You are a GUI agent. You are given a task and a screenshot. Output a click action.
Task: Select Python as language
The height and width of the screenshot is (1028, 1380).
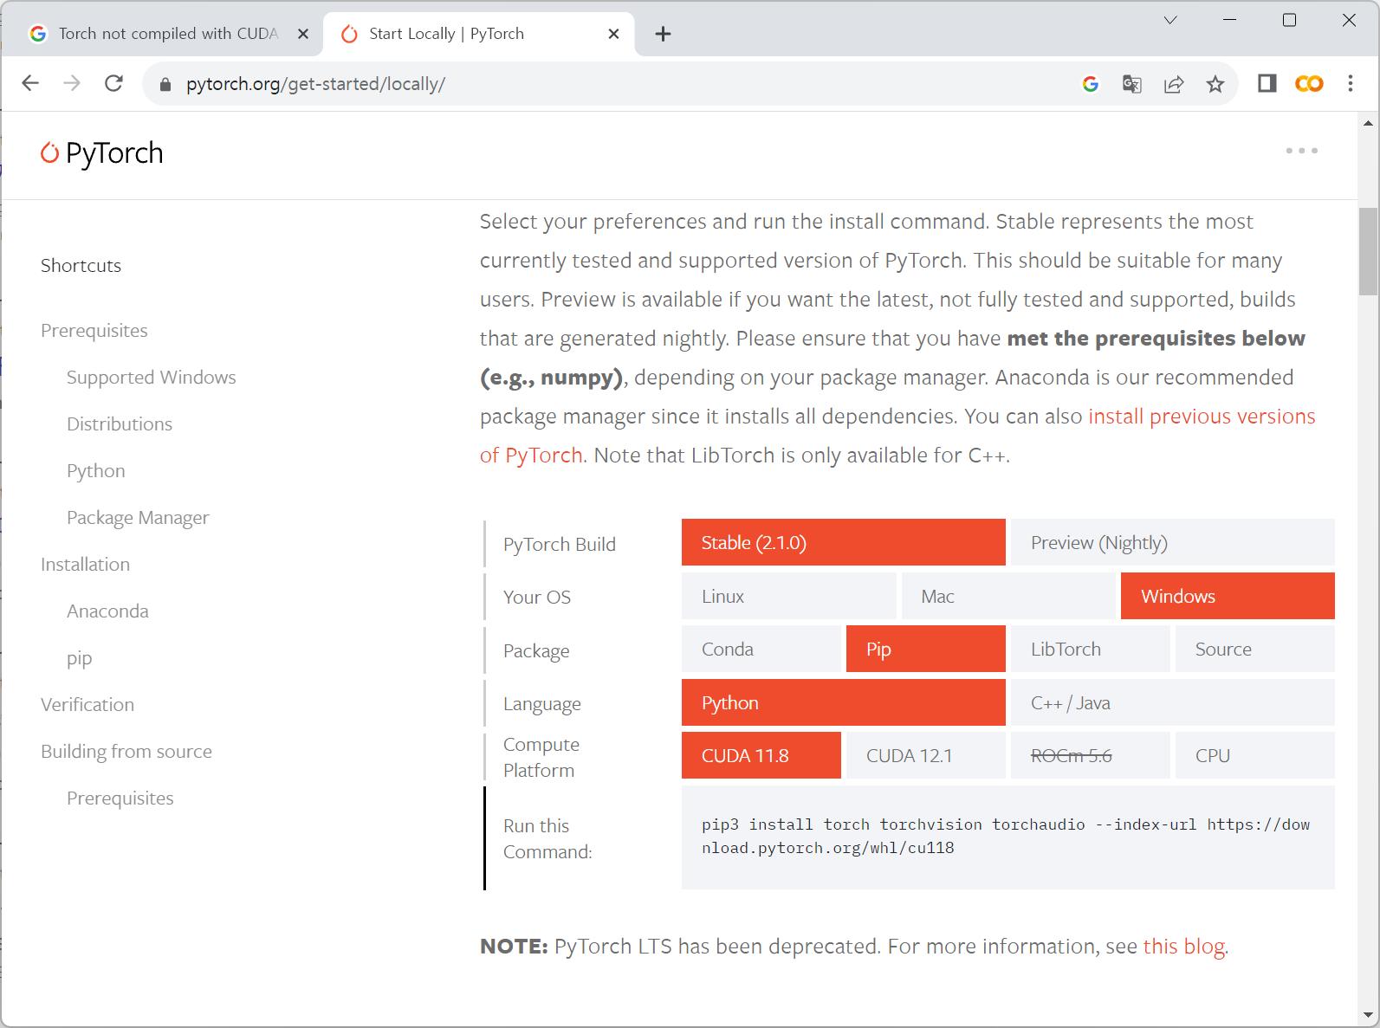844,702
